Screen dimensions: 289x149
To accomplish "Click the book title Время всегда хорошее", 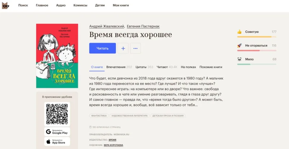I will pos(130,35).
